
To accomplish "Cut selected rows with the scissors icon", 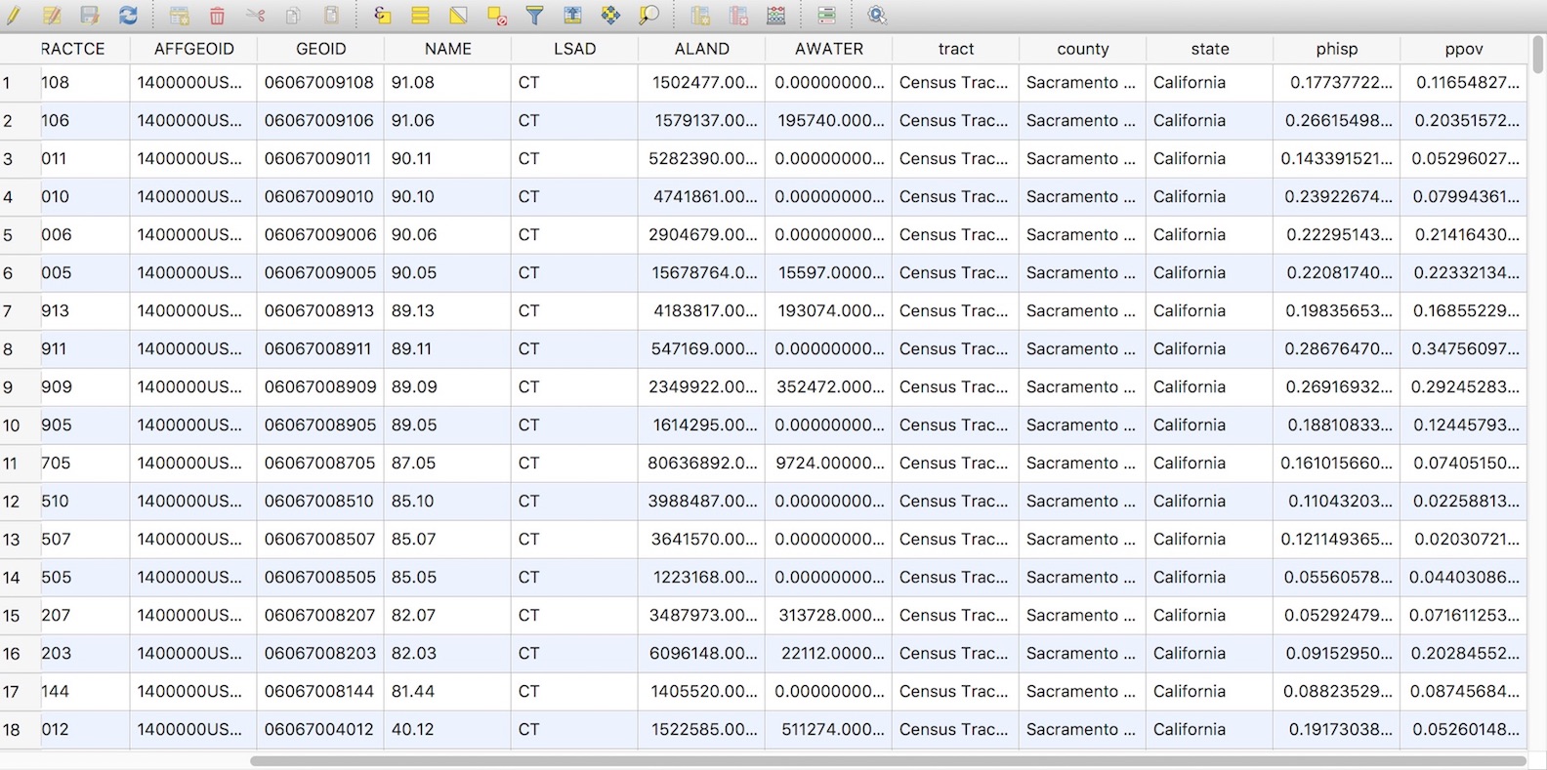I will [x=255, y=15].
